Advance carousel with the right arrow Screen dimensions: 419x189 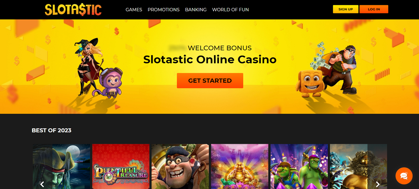pyautogui.click(x=377, y=184)
